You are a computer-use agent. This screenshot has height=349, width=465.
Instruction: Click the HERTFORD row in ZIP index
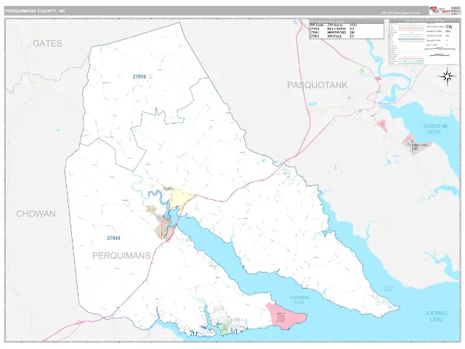pos(347,33)
